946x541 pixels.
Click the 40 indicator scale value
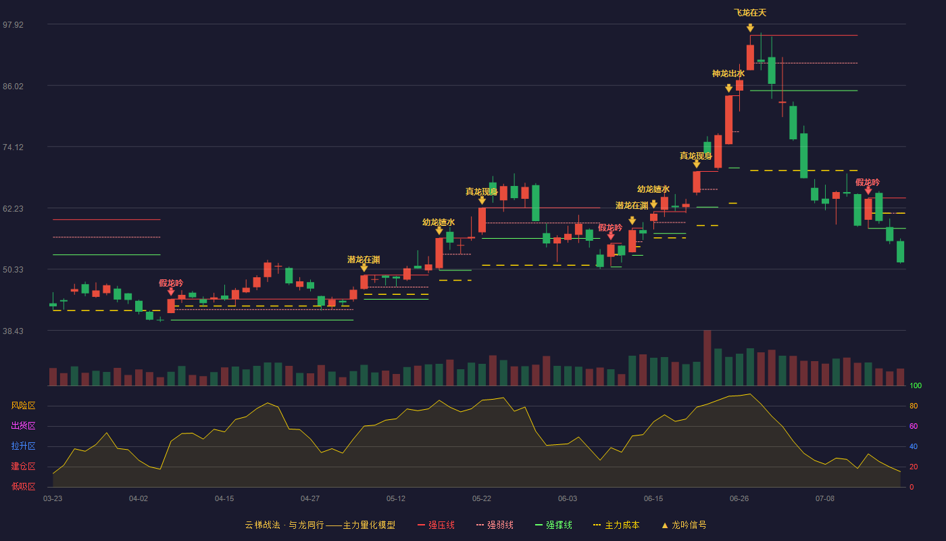point(914,447)
